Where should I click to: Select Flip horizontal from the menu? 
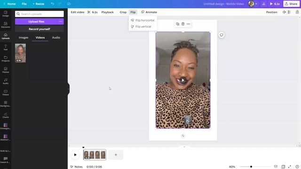(x=143, y=20)
